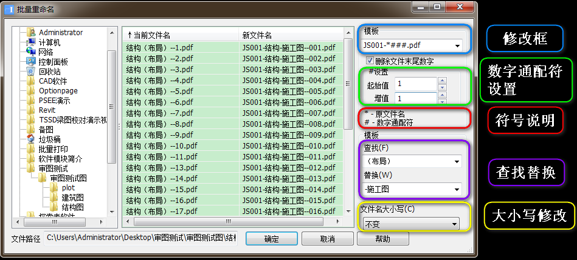Toggle 删除文件末尾数字 checkbox
The width and height of the screenshot is (577, 260).
pos(370,61)
